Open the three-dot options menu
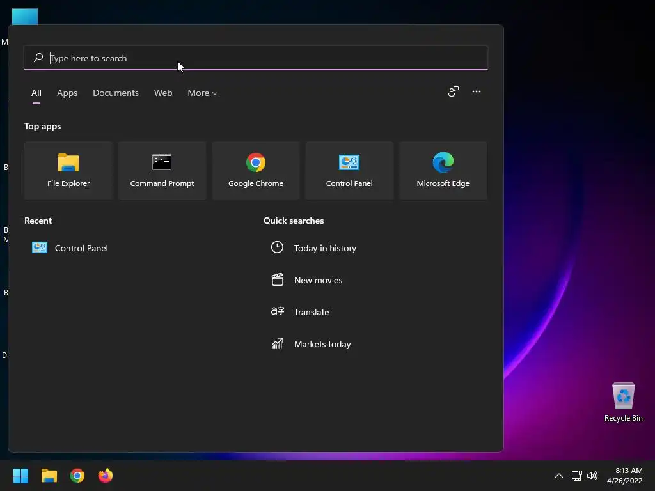Viewport: 655px width, 491px height. tap(476, 91)
